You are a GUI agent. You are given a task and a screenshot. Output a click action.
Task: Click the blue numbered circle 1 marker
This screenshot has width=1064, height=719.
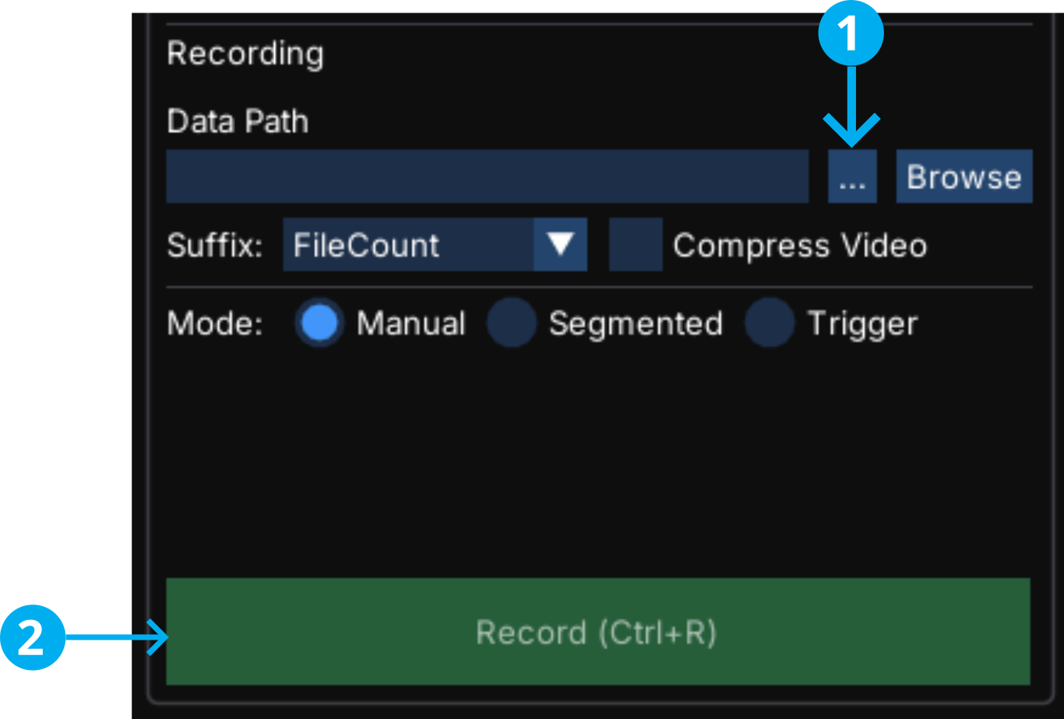click(x=850, y=35)
